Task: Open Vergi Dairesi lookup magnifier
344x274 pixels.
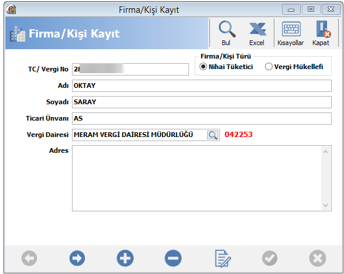Action: click(212, 135)
